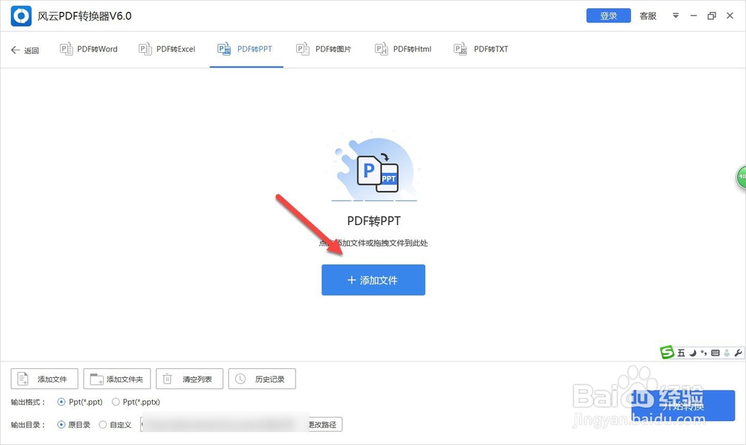Image resolution: width=746 pixels, height=445 pixels.
Task: Select the PDF转PPT tab
Action: [245, 49]
